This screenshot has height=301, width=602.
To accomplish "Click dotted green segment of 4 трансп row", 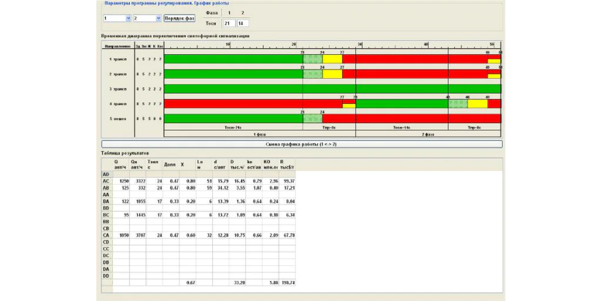I will tap(458, 103).
